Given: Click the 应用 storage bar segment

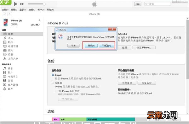Looking at the screenshot, I should coord(73,119).
